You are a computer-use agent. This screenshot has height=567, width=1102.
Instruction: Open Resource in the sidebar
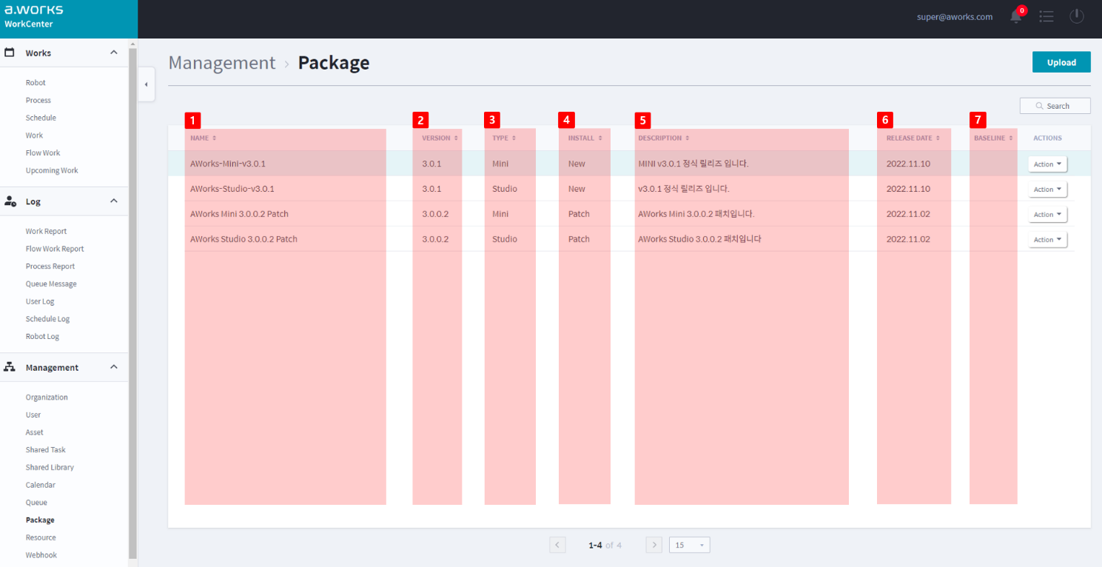click(x=41, y=537)
